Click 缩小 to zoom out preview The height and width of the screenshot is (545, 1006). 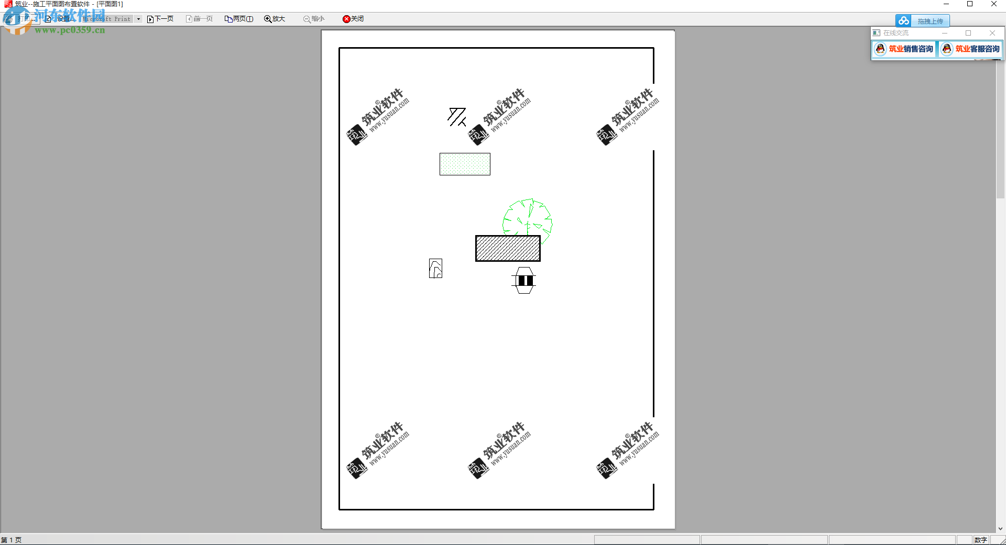click(x=314, y=19)
